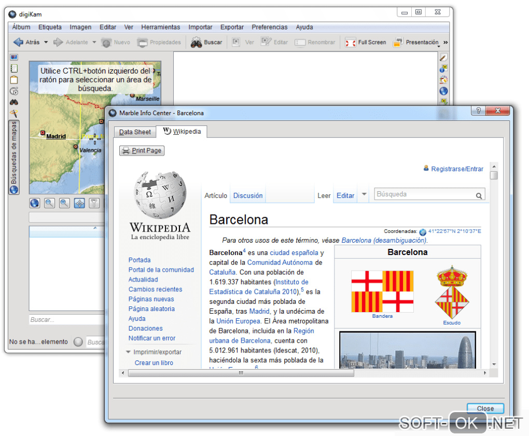Open the Ayuda menu in digiKam
This screenshot has width=529, height=436.
pyautogui.click(x=304, y=27)
